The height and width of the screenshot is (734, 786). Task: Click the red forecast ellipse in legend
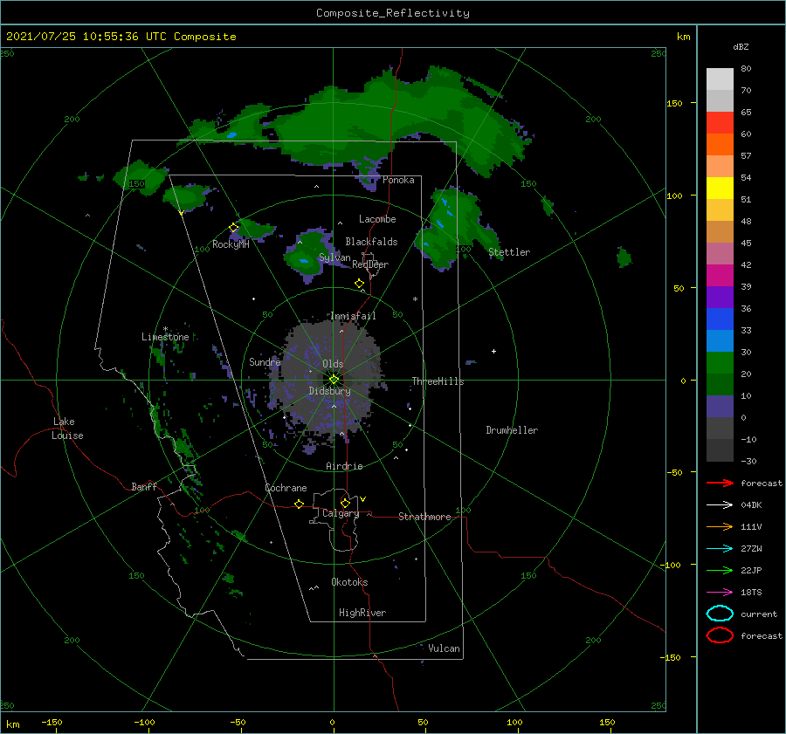pyautogui.click(x=720, y=635)
